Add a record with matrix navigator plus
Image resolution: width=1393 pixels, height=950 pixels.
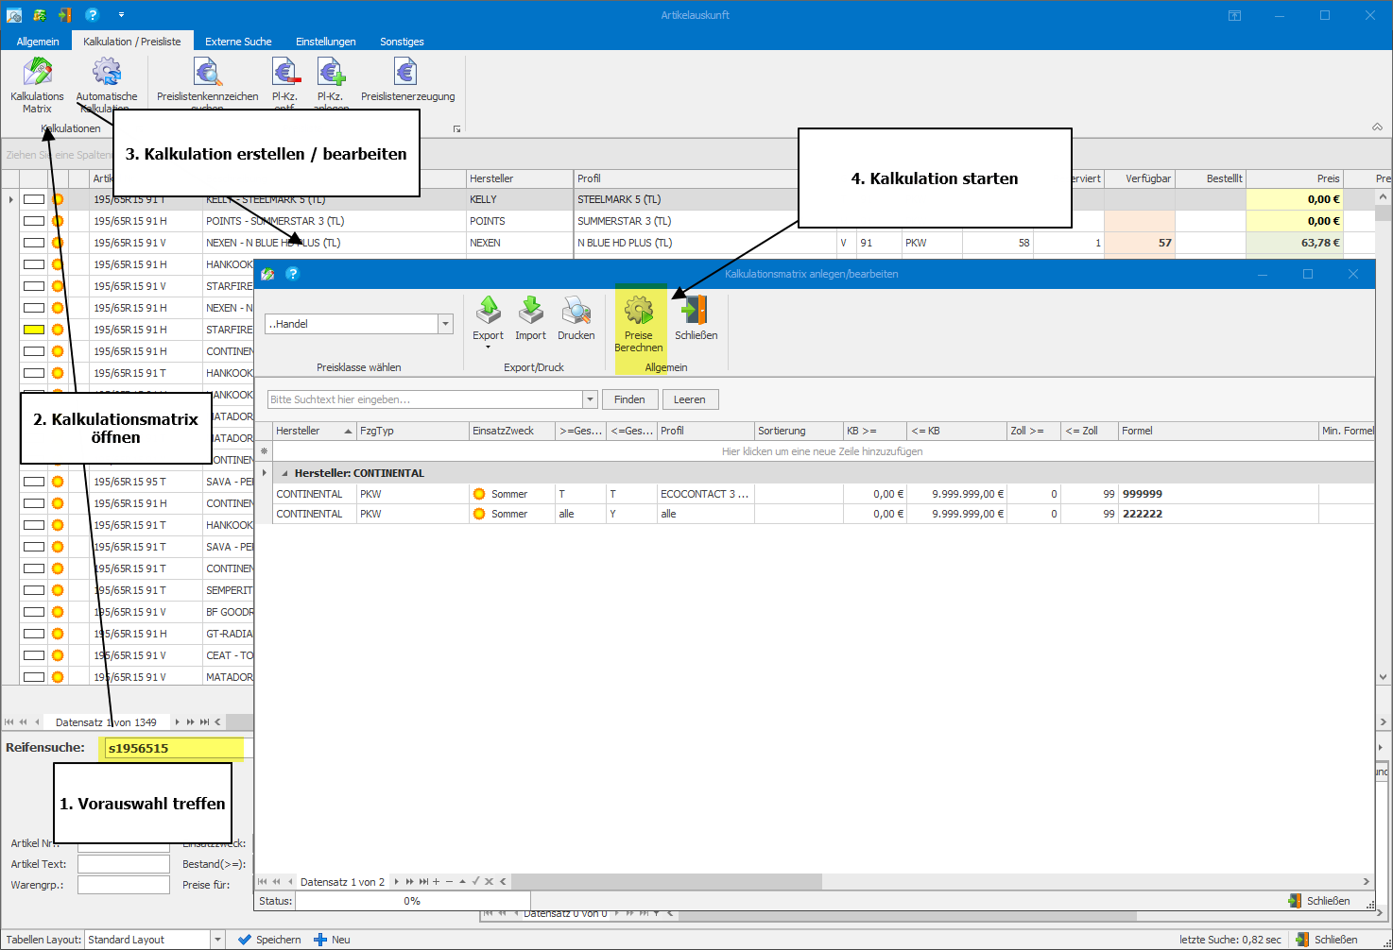[437, 882]
